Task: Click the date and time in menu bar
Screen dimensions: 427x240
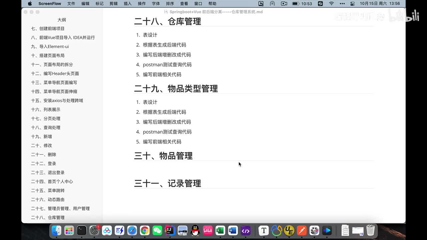Action: (x=380, y=4)
